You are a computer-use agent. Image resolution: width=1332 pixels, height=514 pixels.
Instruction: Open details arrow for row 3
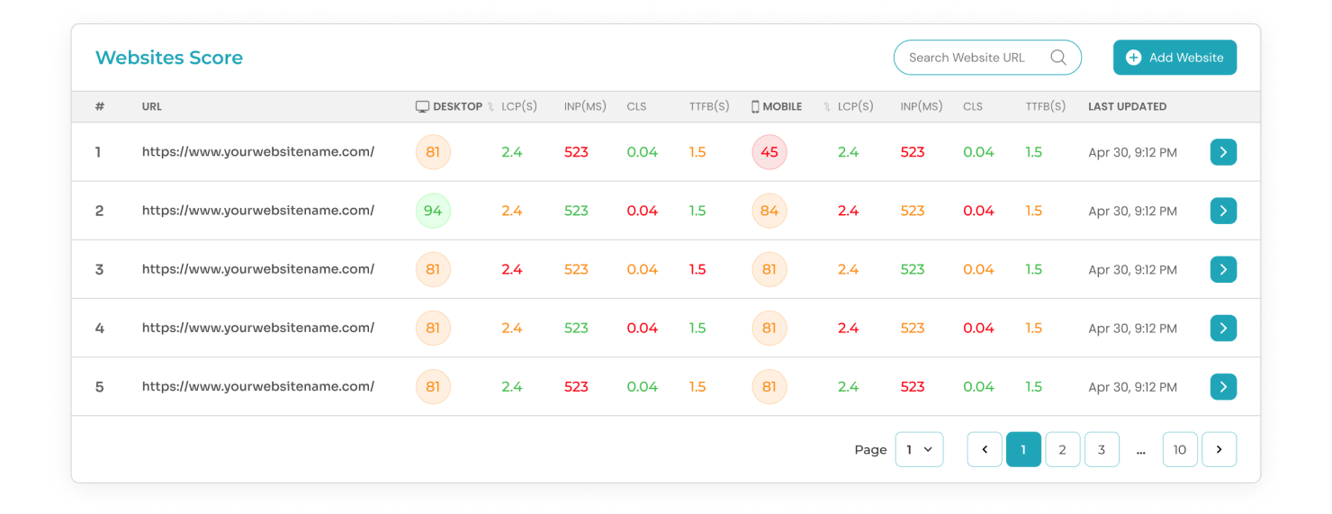(1223, 269)
